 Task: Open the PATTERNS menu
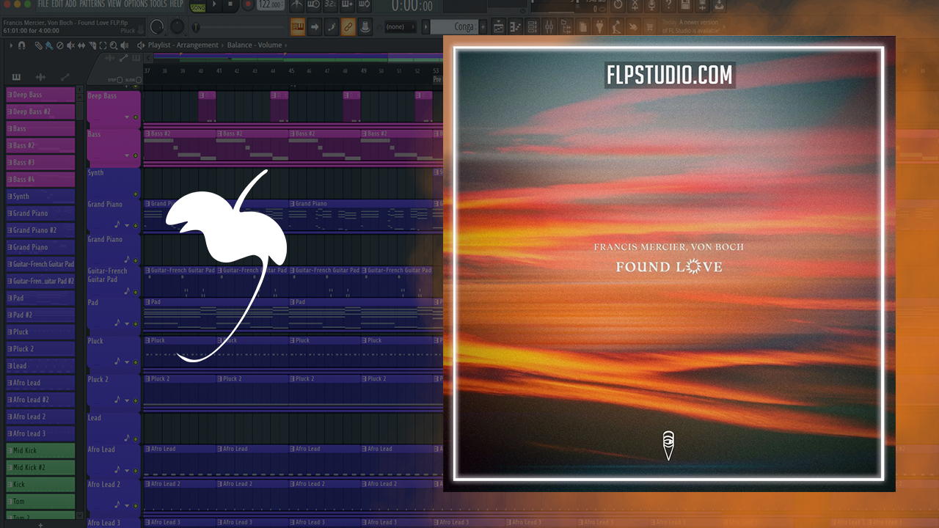92,4
